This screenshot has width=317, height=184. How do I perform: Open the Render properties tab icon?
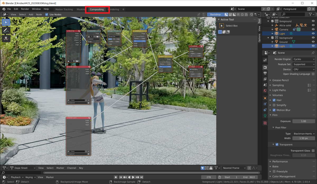coord(265,67)
